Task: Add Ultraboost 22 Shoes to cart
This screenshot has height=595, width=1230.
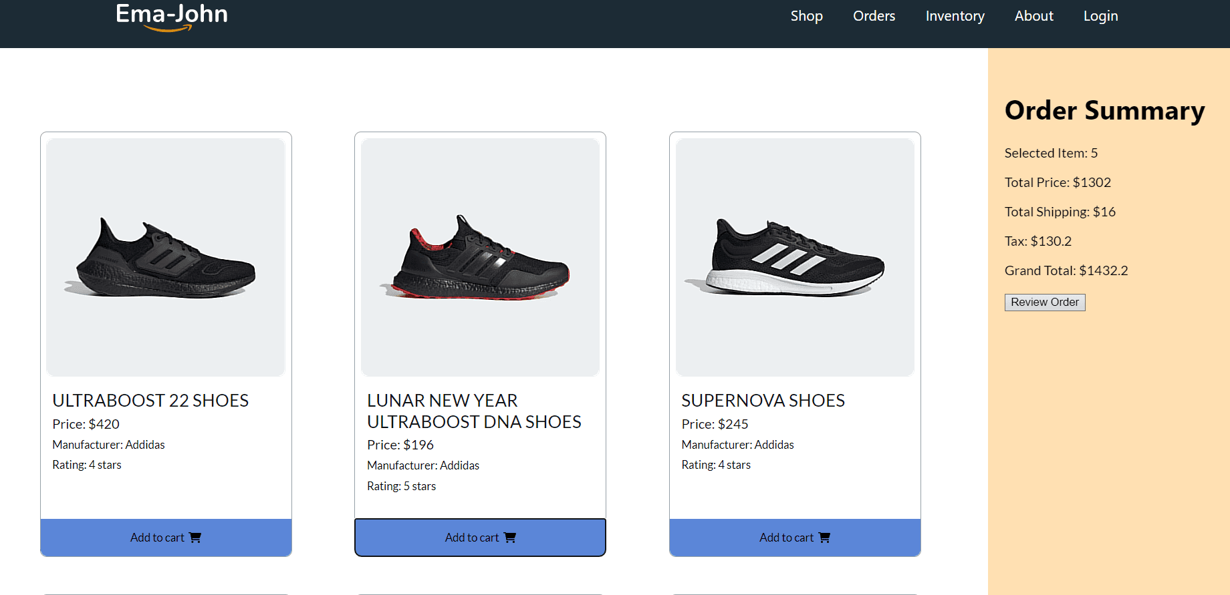Action: [x=166, y=538]
